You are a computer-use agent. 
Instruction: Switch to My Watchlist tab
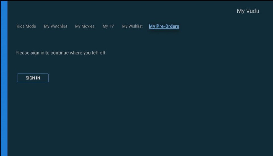[55, 26]
